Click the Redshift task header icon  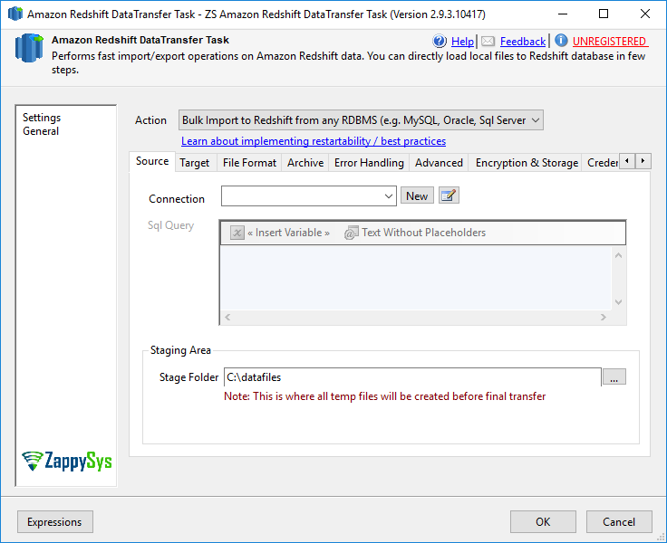click(x=29, y=48)
